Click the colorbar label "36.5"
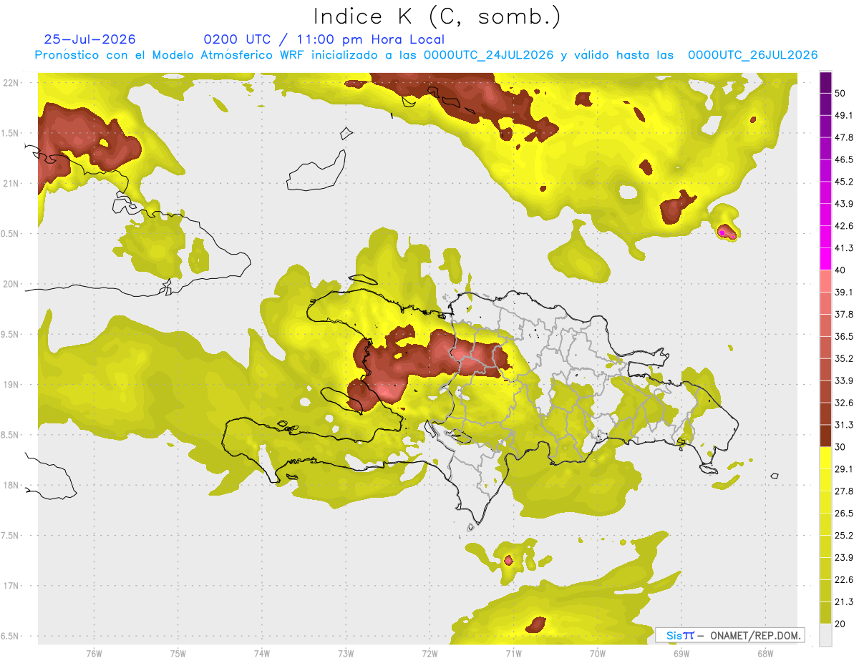Viewport: 859px width, 663px height. pyautogui.click(x=843, y=336)
